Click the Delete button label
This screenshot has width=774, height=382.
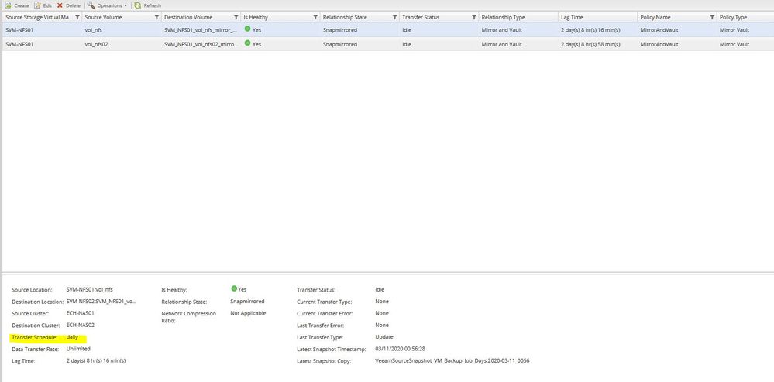pos(73,6)
